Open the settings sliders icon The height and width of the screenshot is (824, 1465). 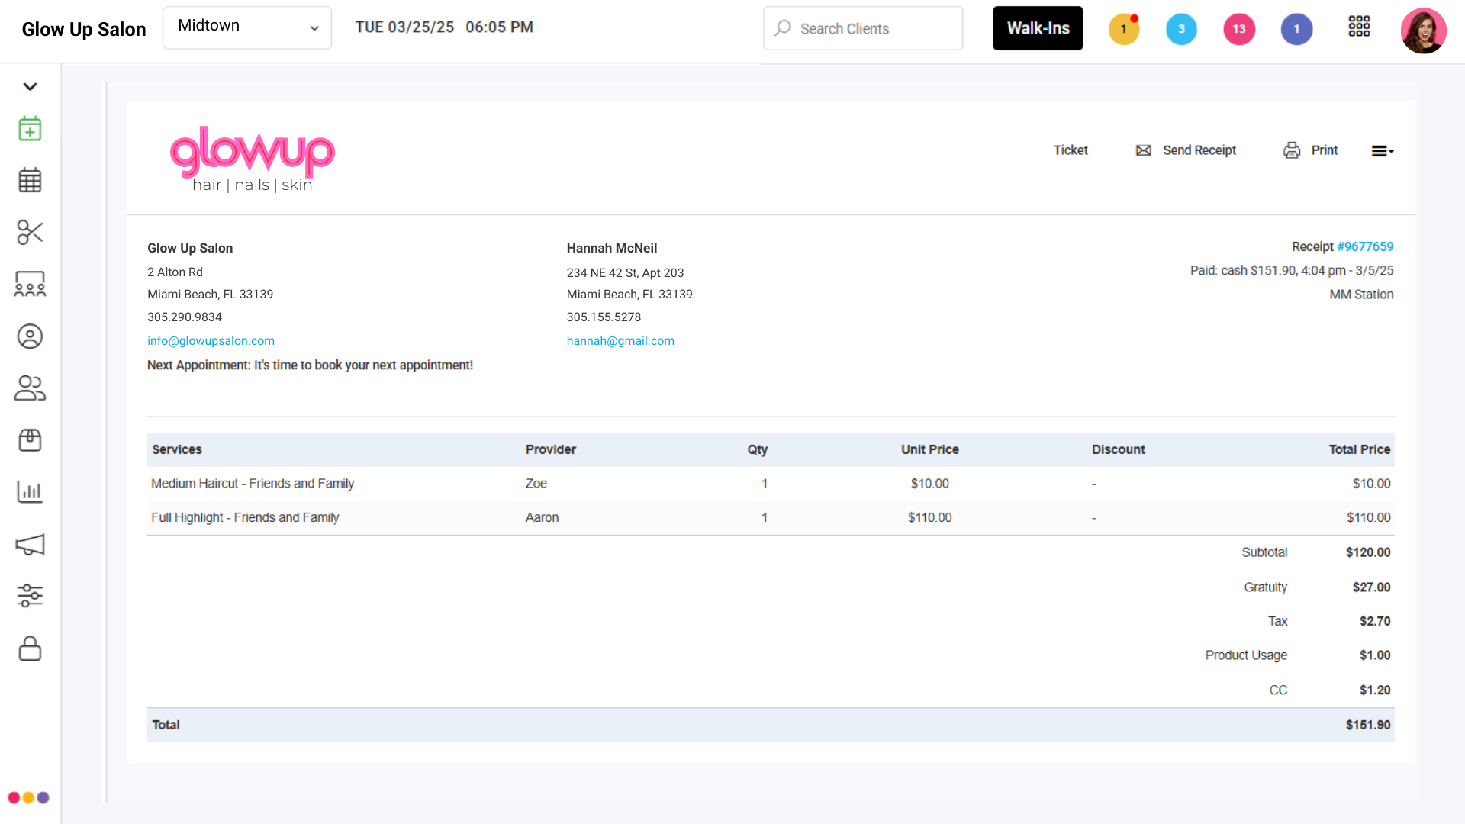tap(30, 596)
